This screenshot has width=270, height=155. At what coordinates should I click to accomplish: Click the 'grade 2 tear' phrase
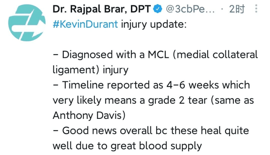coord(177,100)
